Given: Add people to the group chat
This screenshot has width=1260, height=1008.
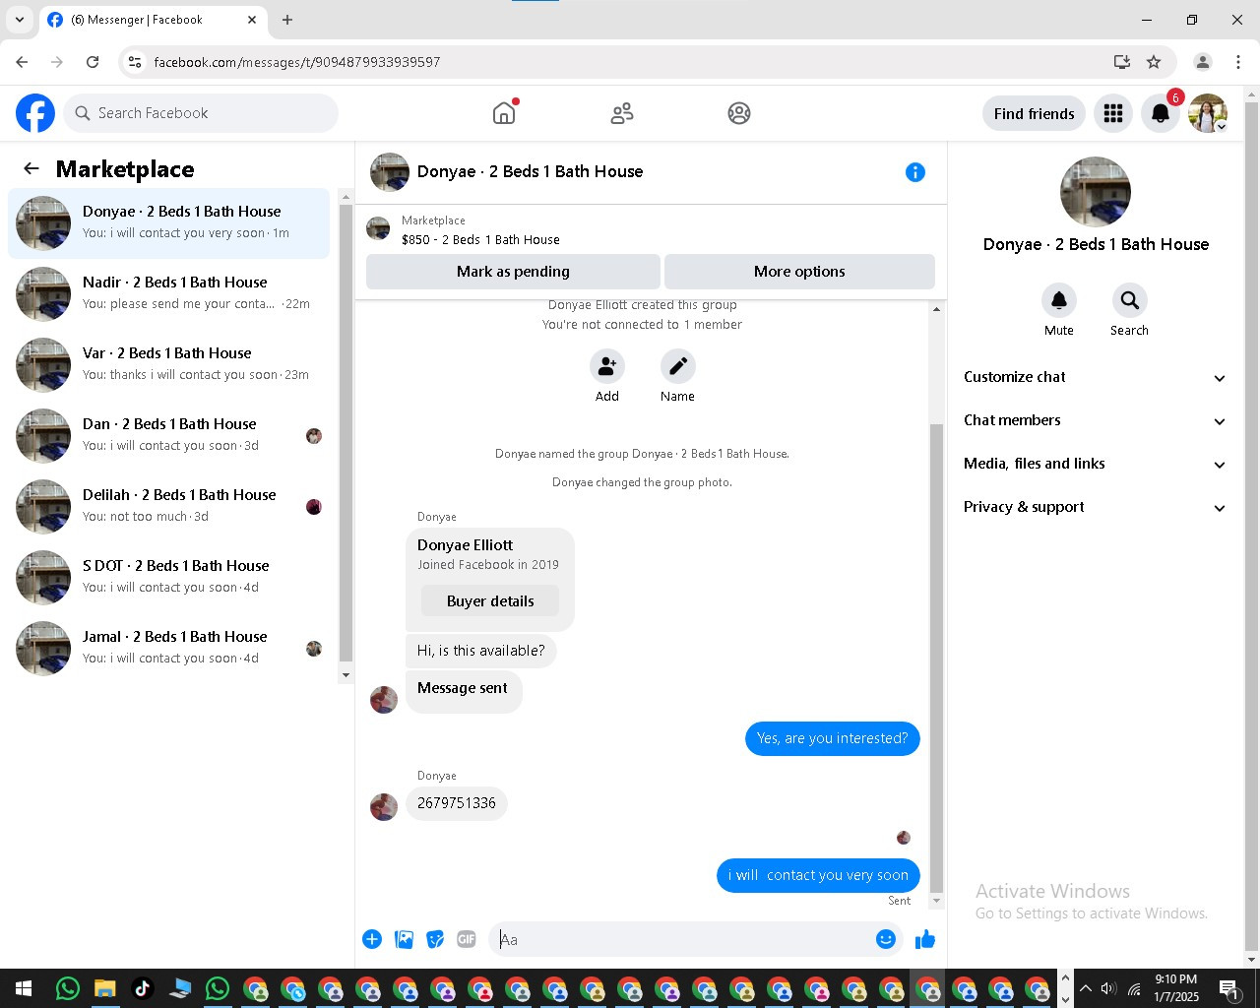Looking at the screenshot, I should 607,366.
